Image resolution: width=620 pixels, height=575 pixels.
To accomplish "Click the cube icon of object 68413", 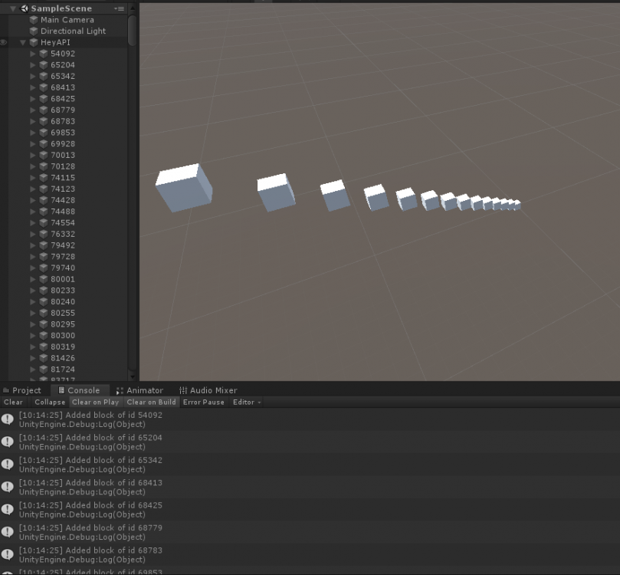I will pos(43,87).
